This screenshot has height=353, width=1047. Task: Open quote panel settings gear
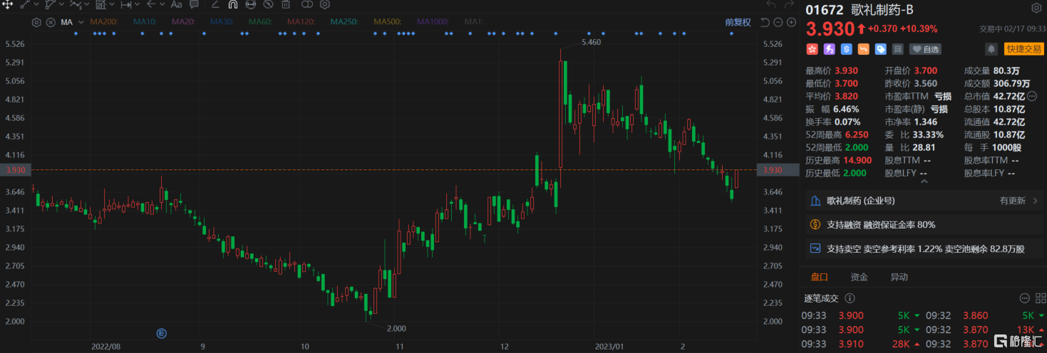click(x=1036, y=8)
